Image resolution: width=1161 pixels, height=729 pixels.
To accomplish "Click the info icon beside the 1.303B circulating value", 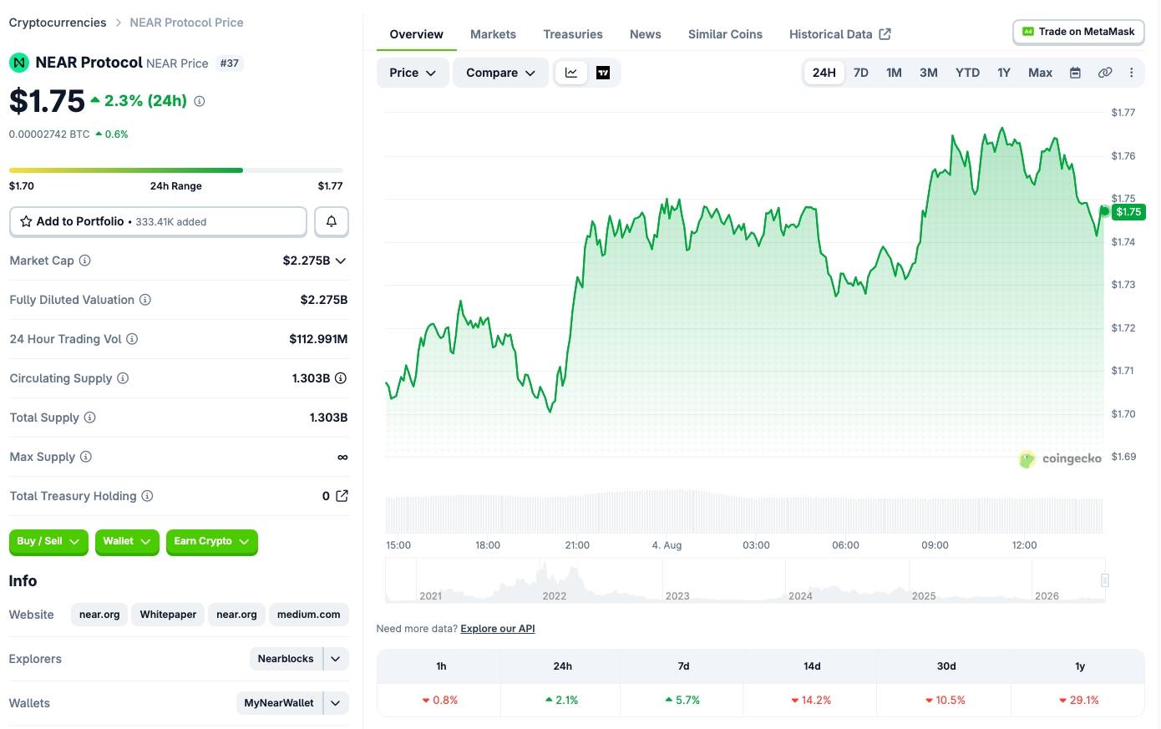I will coord(341,378).
